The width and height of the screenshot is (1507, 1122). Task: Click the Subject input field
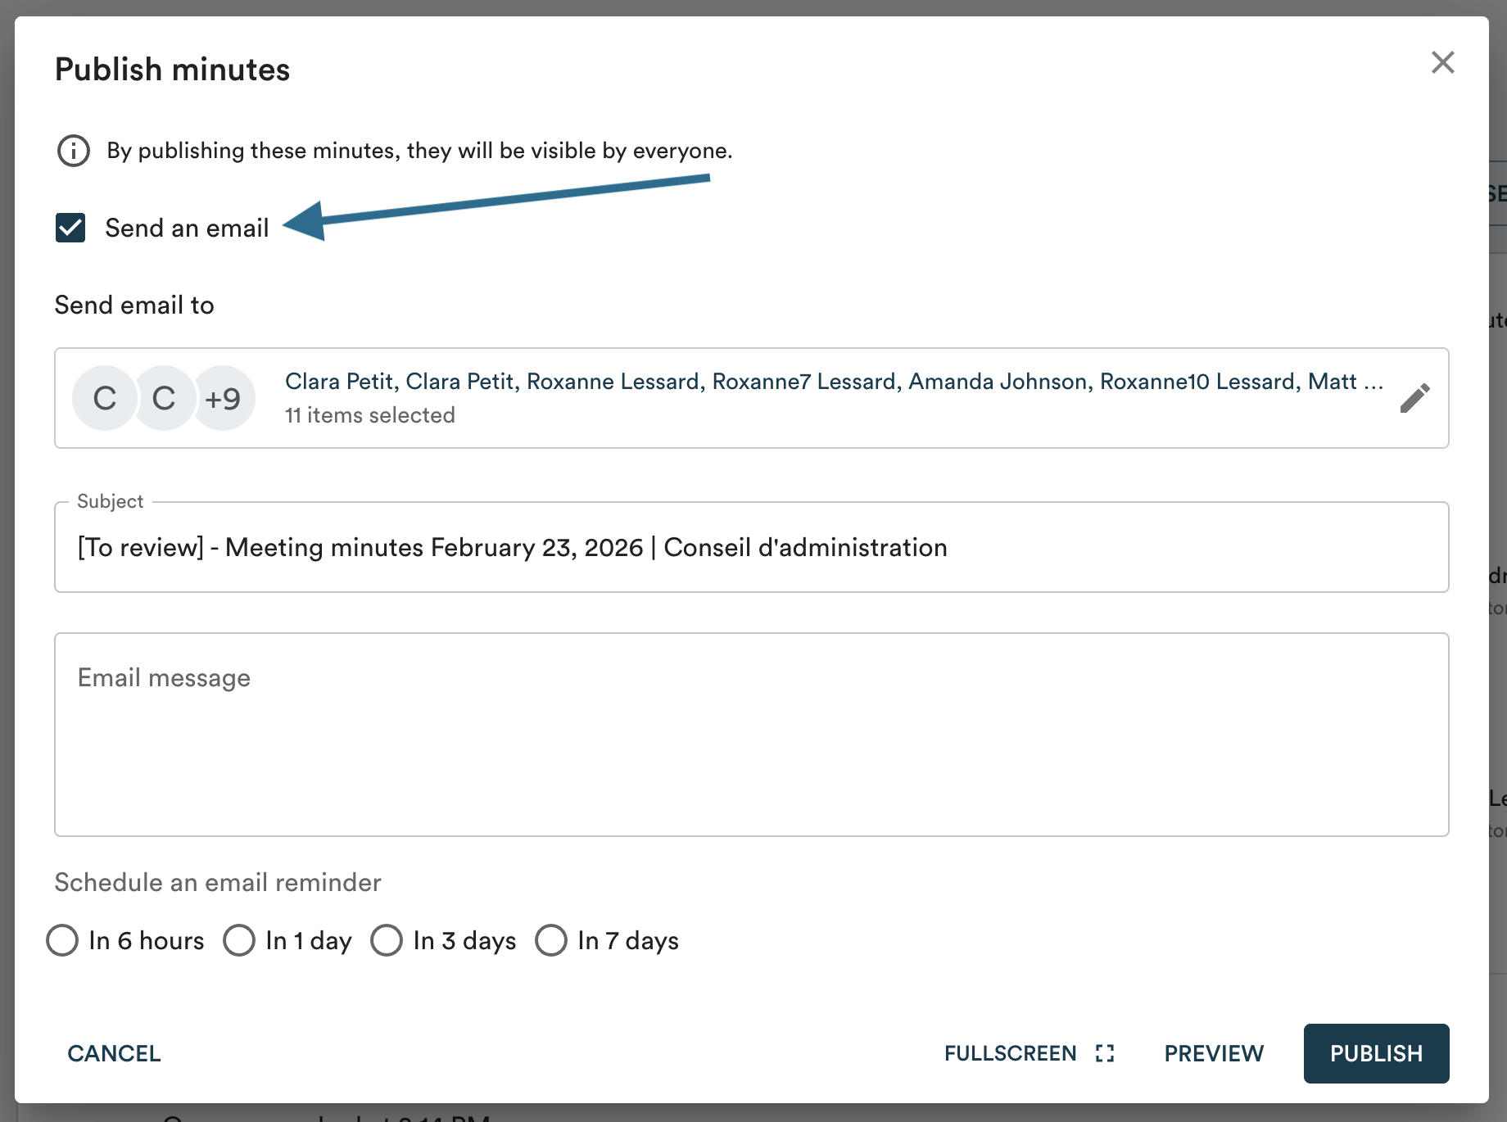[x=750, y=547]
